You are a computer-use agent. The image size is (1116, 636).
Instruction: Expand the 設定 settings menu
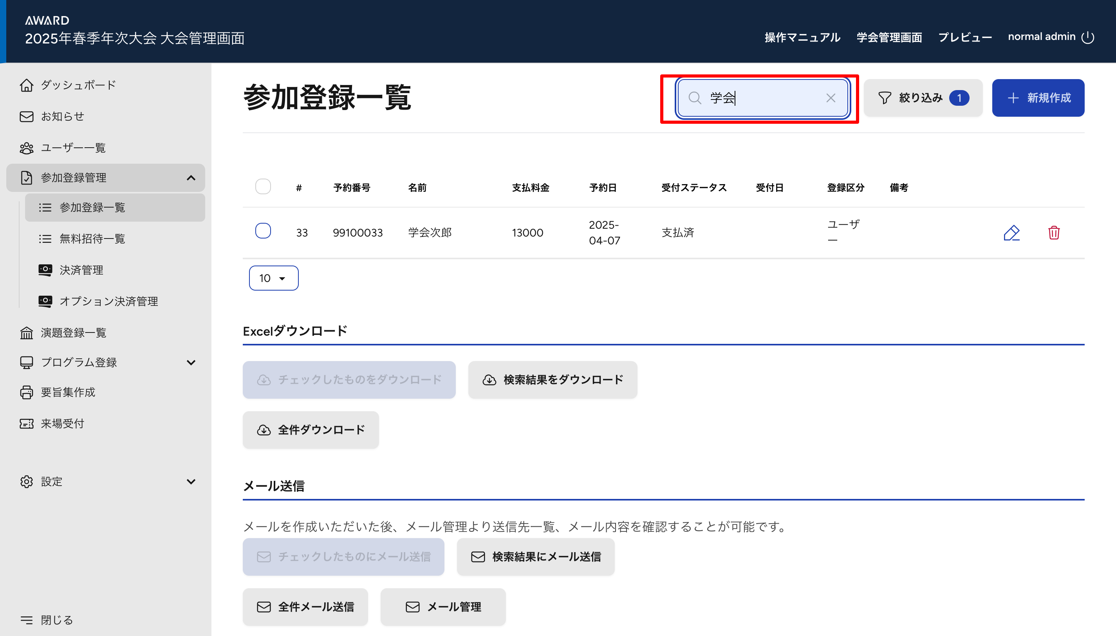coord(191,481)
